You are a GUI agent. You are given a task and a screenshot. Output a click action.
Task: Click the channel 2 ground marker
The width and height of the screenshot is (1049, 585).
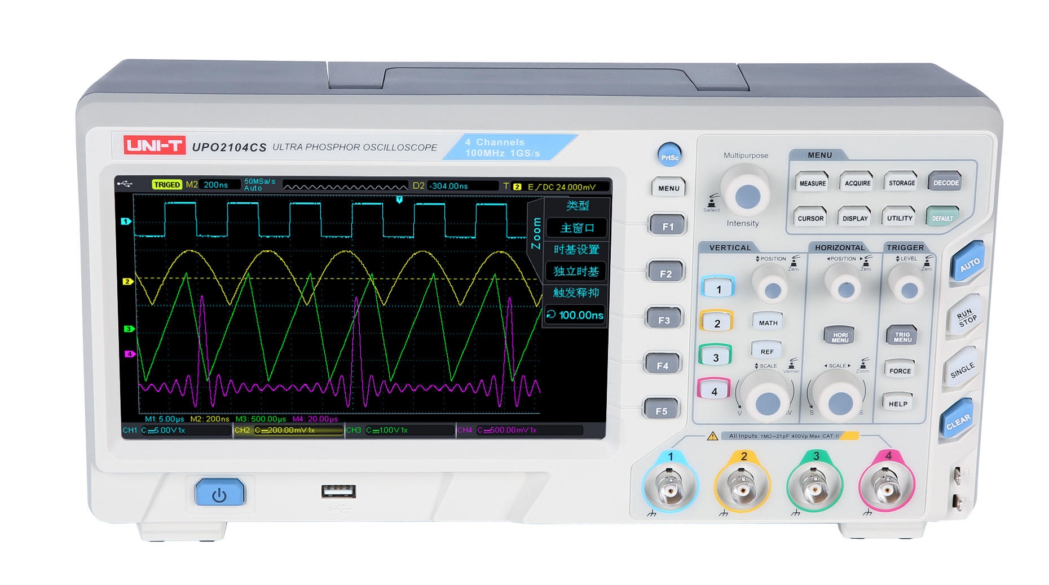point(127,281)
